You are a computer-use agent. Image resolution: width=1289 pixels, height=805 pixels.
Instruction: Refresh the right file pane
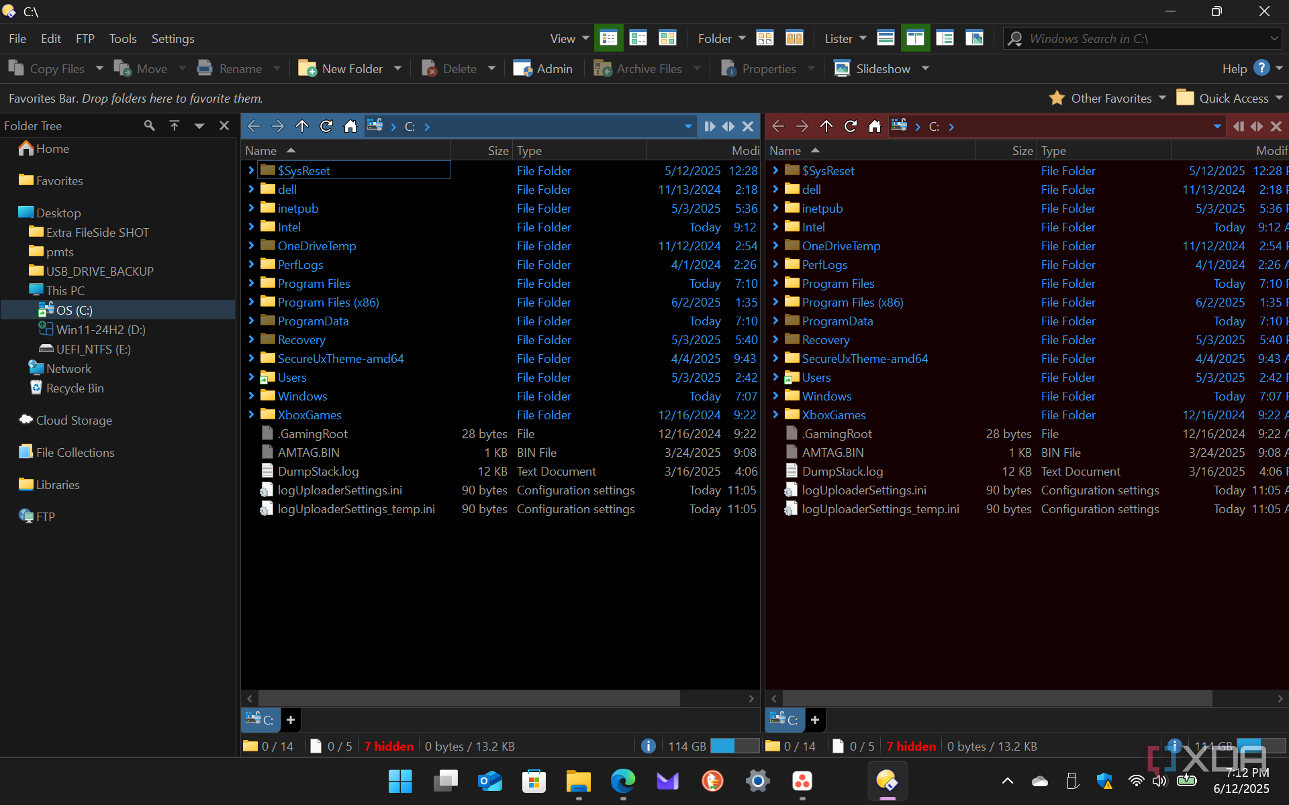(851, 126)
